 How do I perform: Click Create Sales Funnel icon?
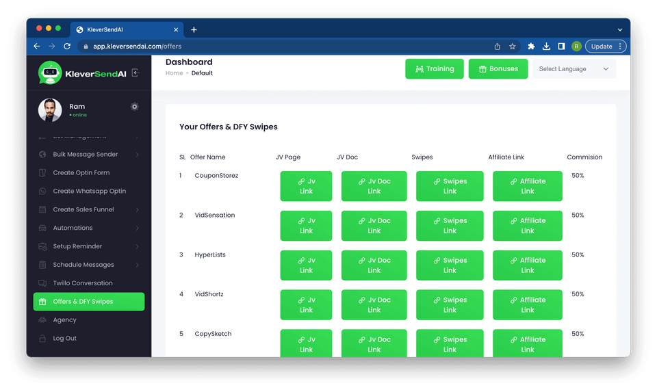(42, 210)
